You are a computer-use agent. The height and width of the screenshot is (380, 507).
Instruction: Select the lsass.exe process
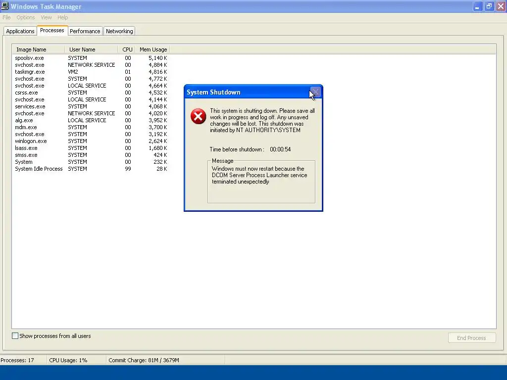coord(91,148)
